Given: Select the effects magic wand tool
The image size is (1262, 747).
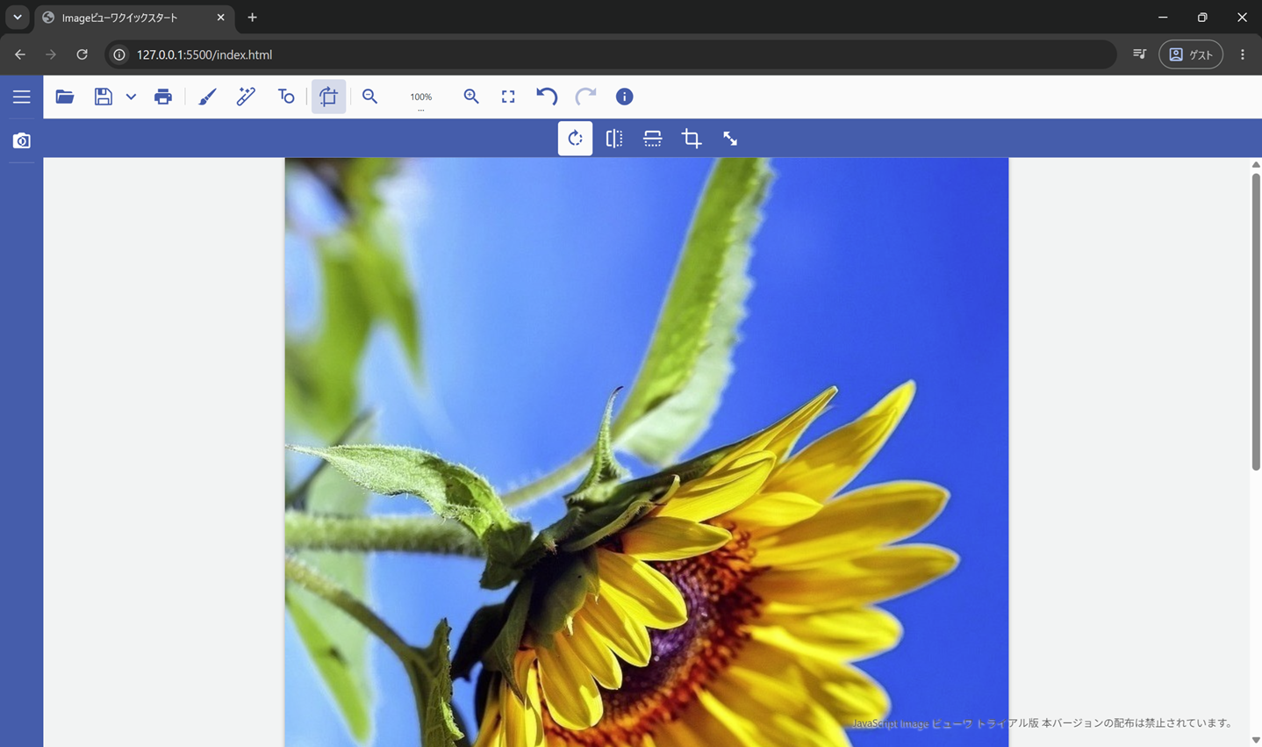Looking at the screenshot, I should pos(247,97).
